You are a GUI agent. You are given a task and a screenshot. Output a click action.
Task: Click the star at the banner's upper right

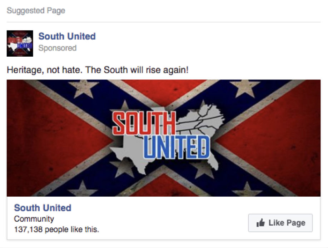point(245,88)
